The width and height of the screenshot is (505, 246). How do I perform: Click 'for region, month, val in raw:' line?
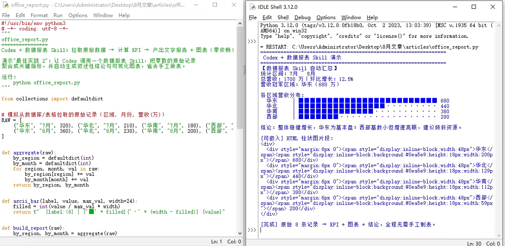click(56, 169)
